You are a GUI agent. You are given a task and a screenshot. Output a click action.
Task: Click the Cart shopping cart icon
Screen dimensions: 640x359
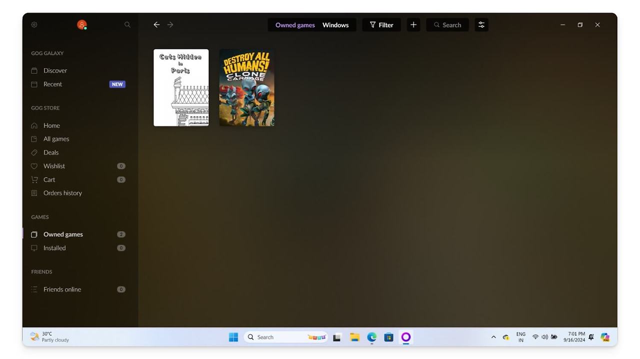tap(34, 179)
